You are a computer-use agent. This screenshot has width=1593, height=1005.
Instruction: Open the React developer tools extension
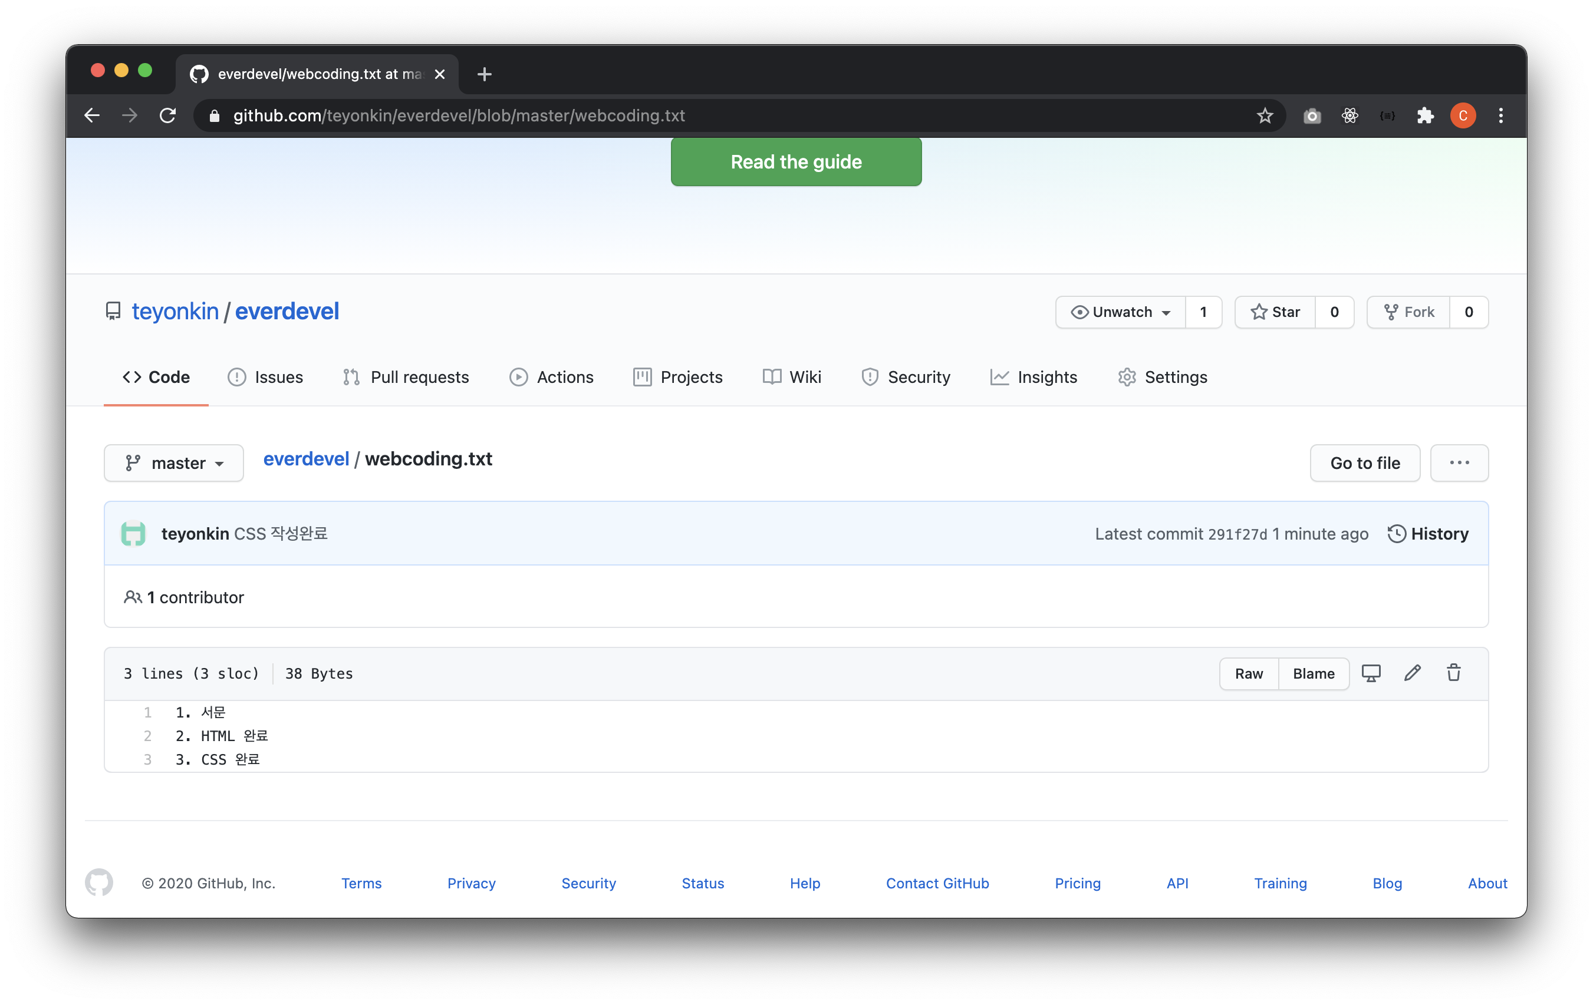pyautogui.click(x=1350, y=115)
